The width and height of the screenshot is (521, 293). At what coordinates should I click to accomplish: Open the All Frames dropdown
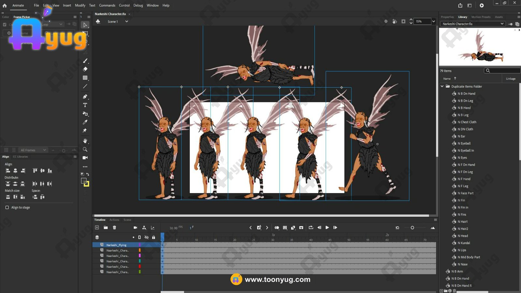pos(34,150)
